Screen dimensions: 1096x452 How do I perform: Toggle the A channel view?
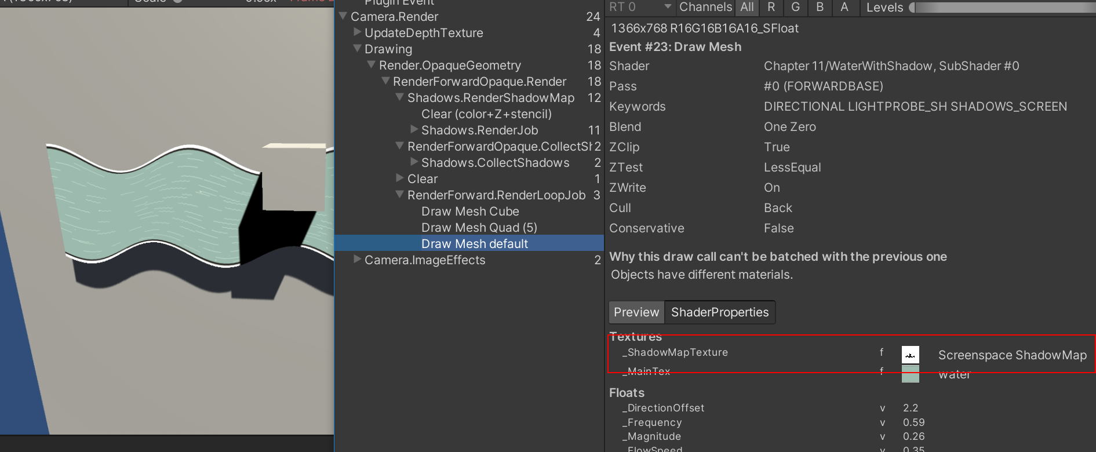pos(844,7)
